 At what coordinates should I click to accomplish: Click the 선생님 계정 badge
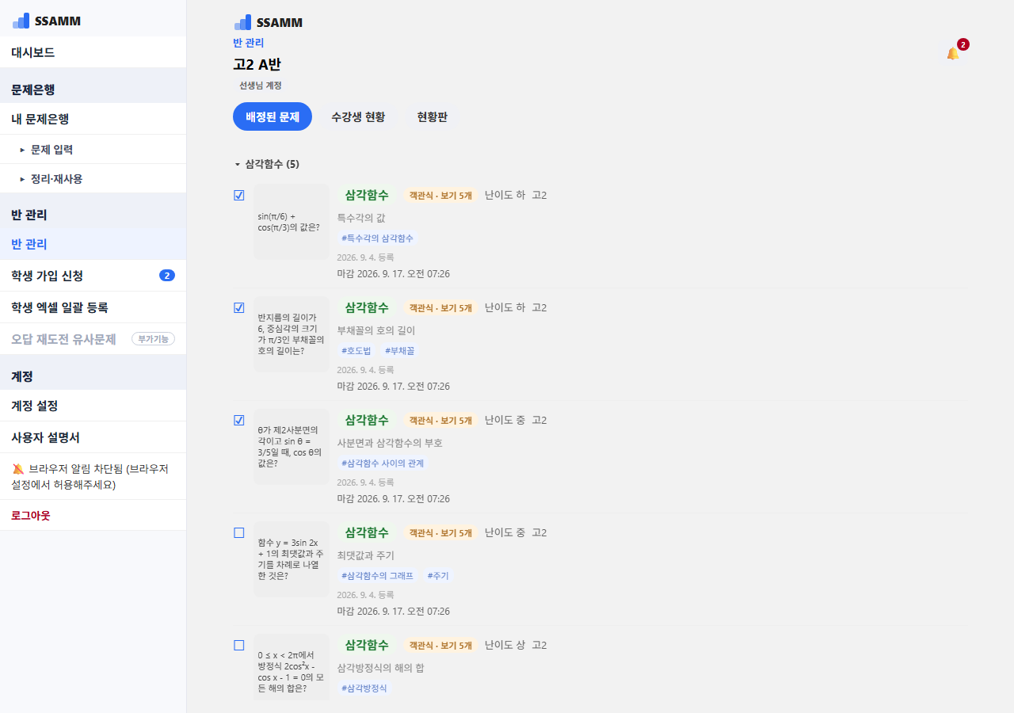(261, 85)
